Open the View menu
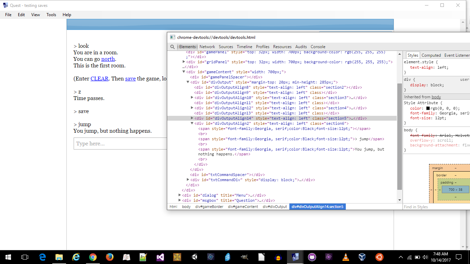This screenshot has height=264, width=470. click(35, 15)
